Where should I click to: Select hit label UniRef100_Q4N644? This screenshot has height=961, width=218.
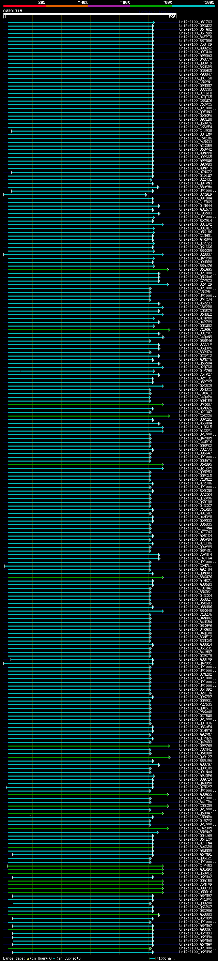point(196,206)
